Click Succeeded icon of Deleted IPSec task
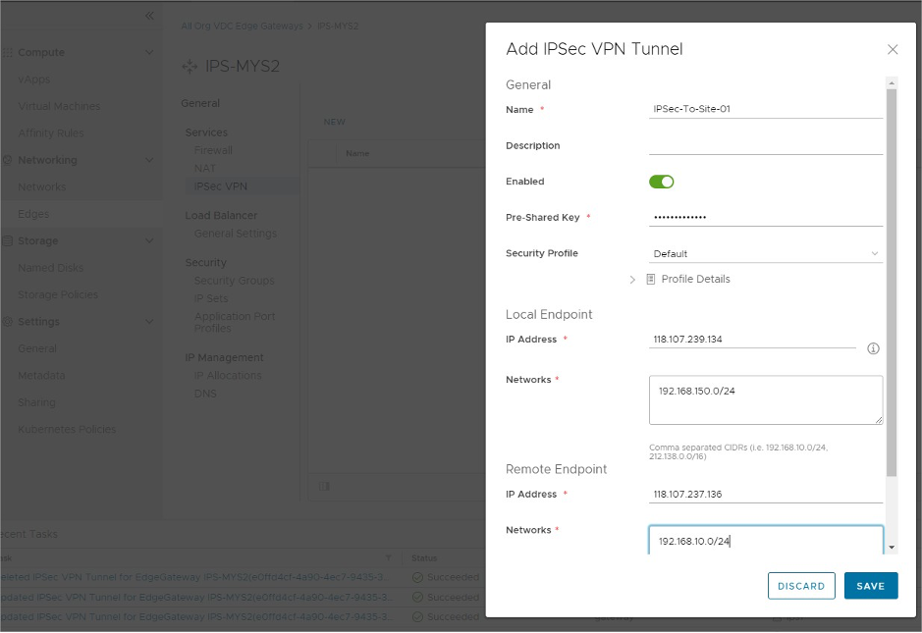This screenshot has height=633, width=922. (x=417, y=578)
